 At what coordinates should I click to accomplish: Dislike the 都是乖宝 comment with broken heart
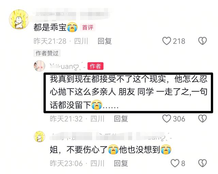pos(202,41)
